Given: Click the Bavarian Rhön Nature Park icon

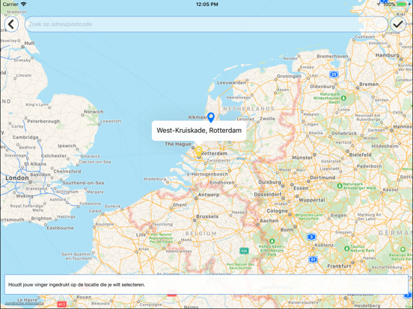Looking at the screenshot, I should pos(403,249).
